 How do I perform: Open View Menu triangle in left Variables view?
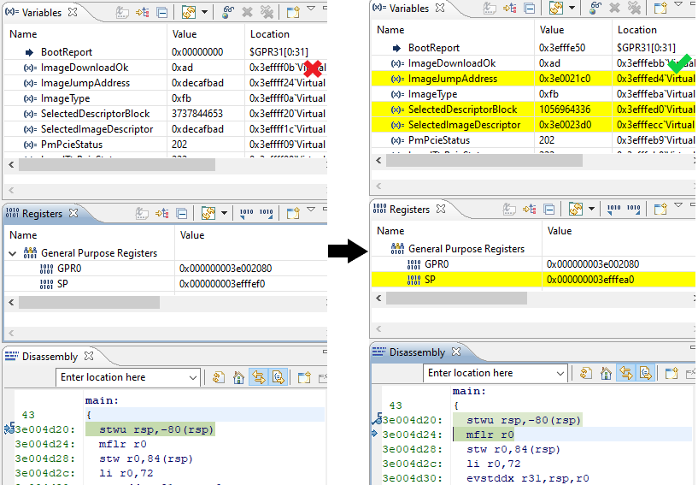point(311,8)
